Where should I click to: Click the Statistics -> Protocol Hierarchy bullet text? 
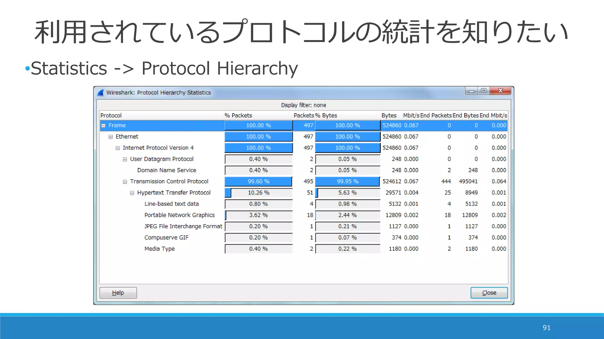coord(164,68)
